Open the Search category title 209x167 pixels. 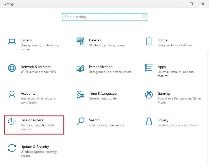click(94, 120)
